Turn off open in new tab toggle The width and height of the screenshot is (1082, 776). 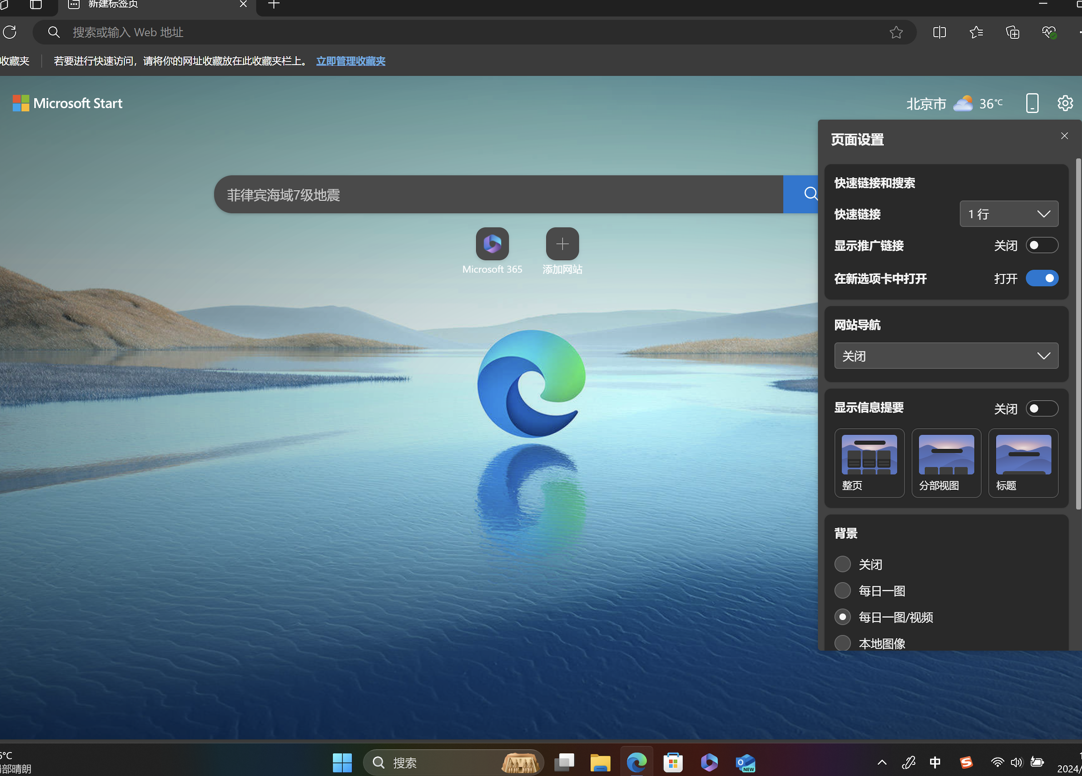click(x=1042, y=278)
